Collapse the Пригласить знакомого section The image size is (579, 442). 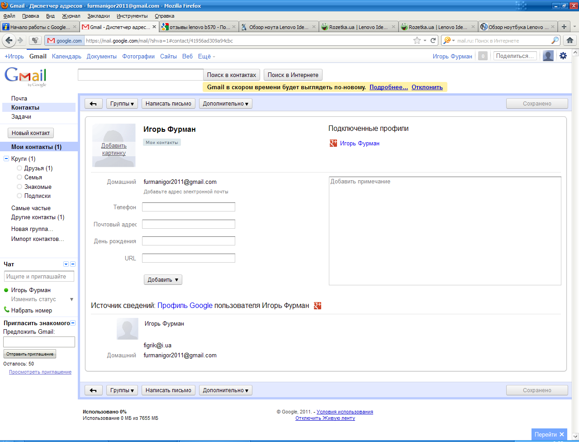click(73, 323)
